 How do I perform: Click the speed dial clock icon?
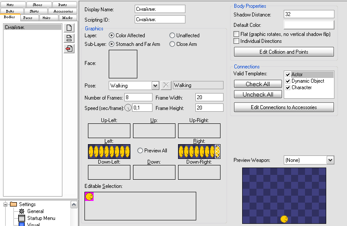pyautogui.click(x=128, y=108)
